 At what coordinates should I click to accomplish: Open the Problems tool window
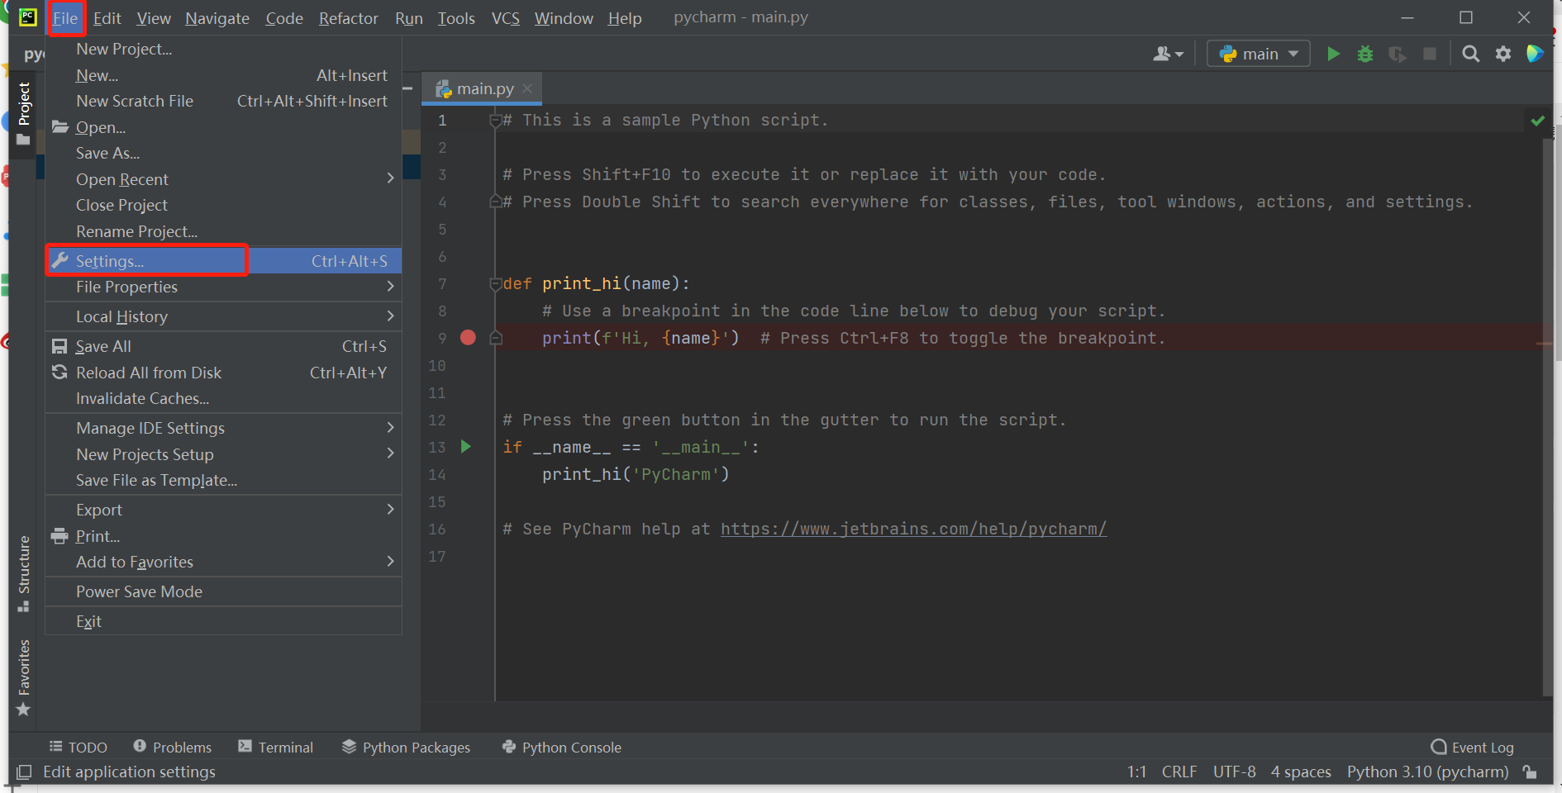pyautogui.click(x=173, y=747)
